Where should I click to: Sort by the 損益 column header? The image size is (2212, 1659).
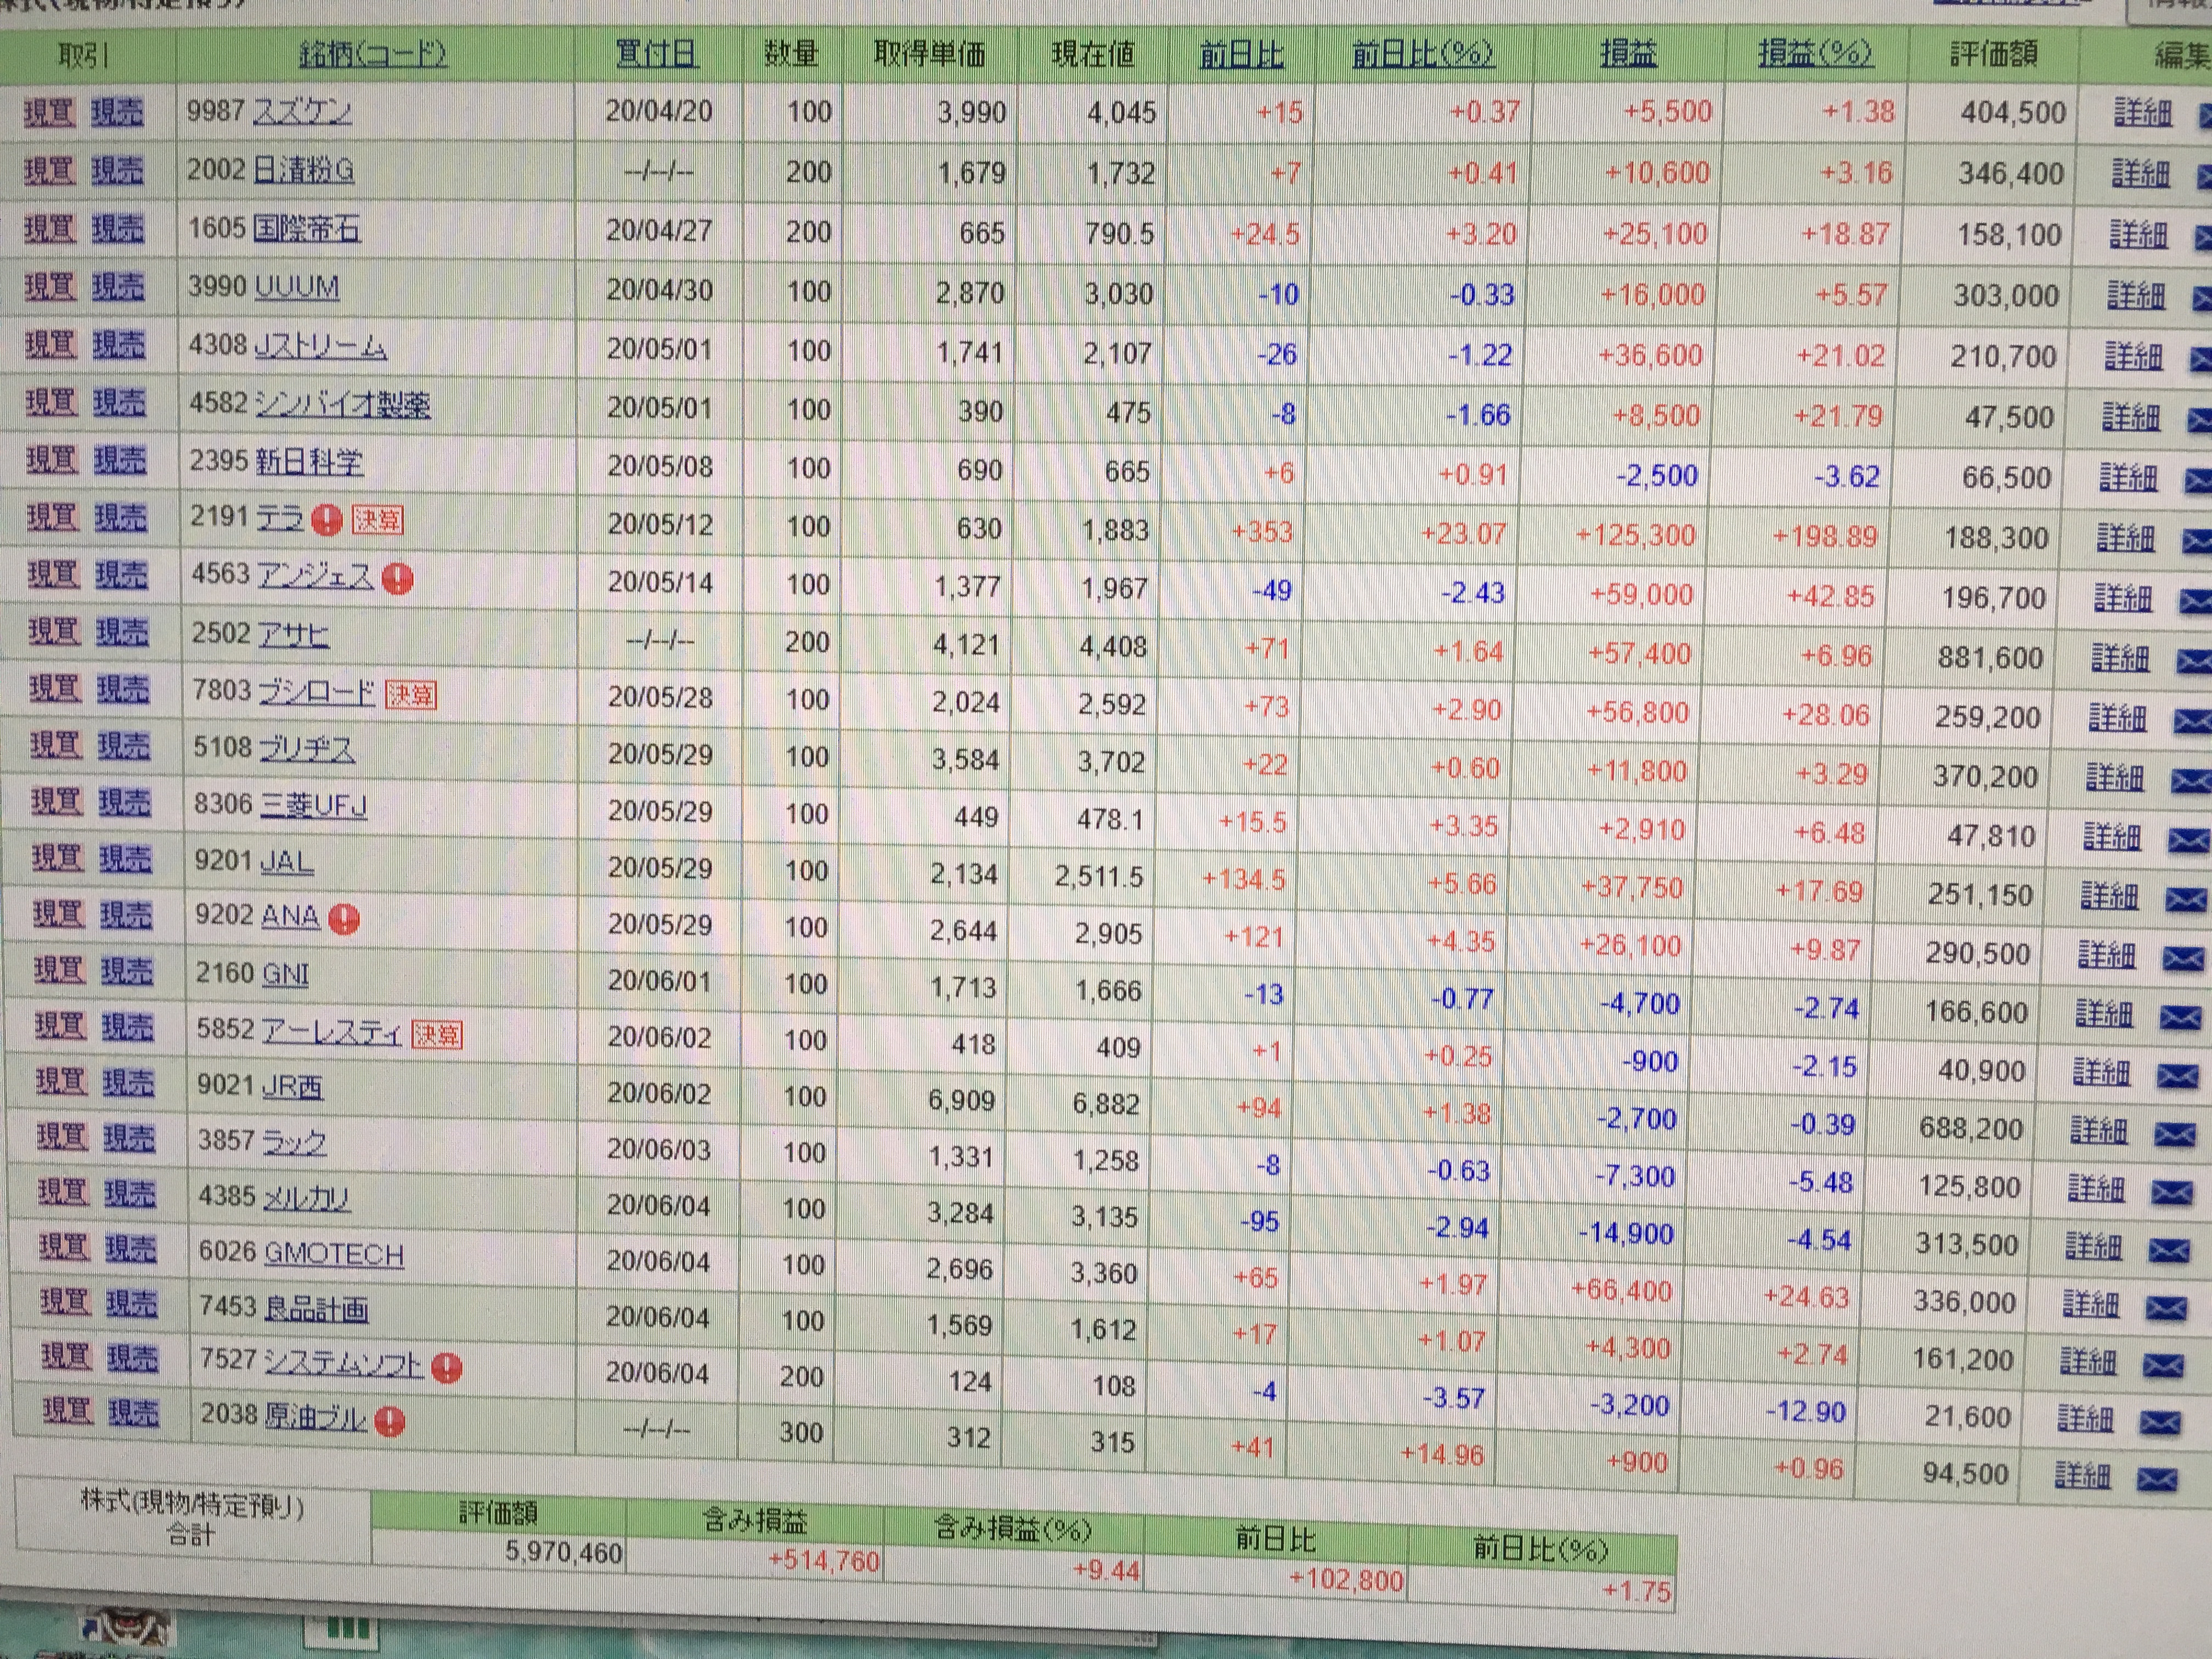click(x=1628, y=54)
